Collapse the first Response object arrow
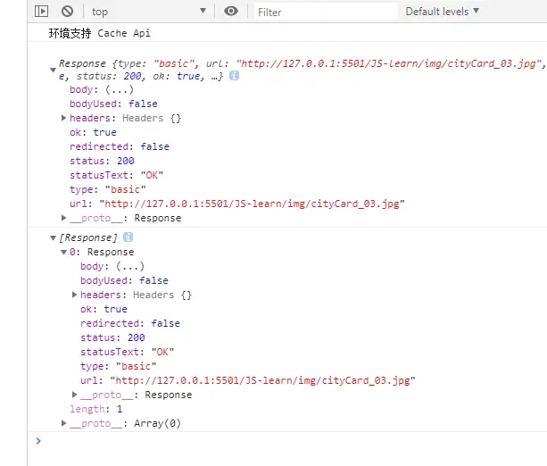This screenshot has height=466, width=547. (x=53, y=70)
